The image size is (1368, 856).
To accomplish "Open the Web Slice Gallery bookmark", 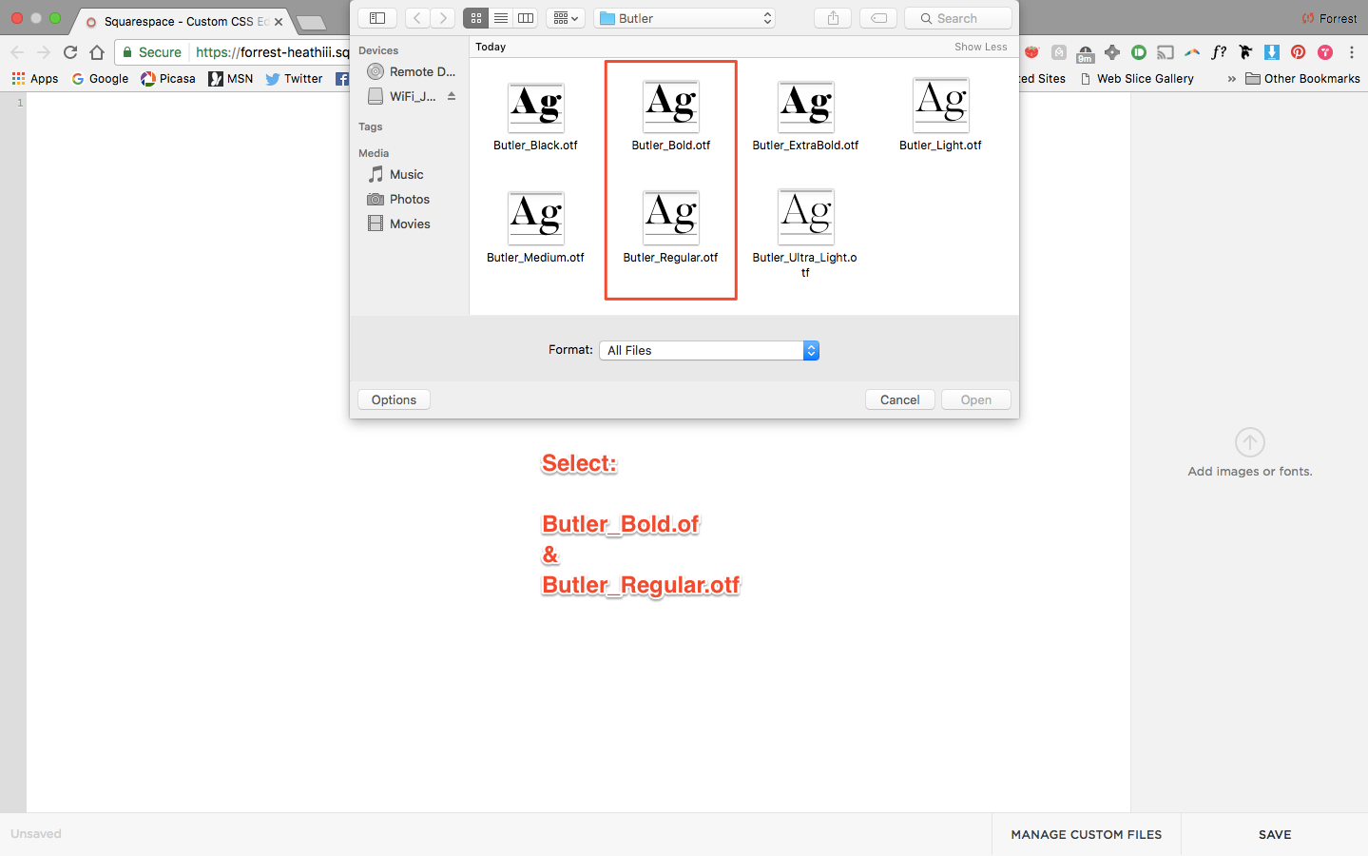I will click(1137, 79).
